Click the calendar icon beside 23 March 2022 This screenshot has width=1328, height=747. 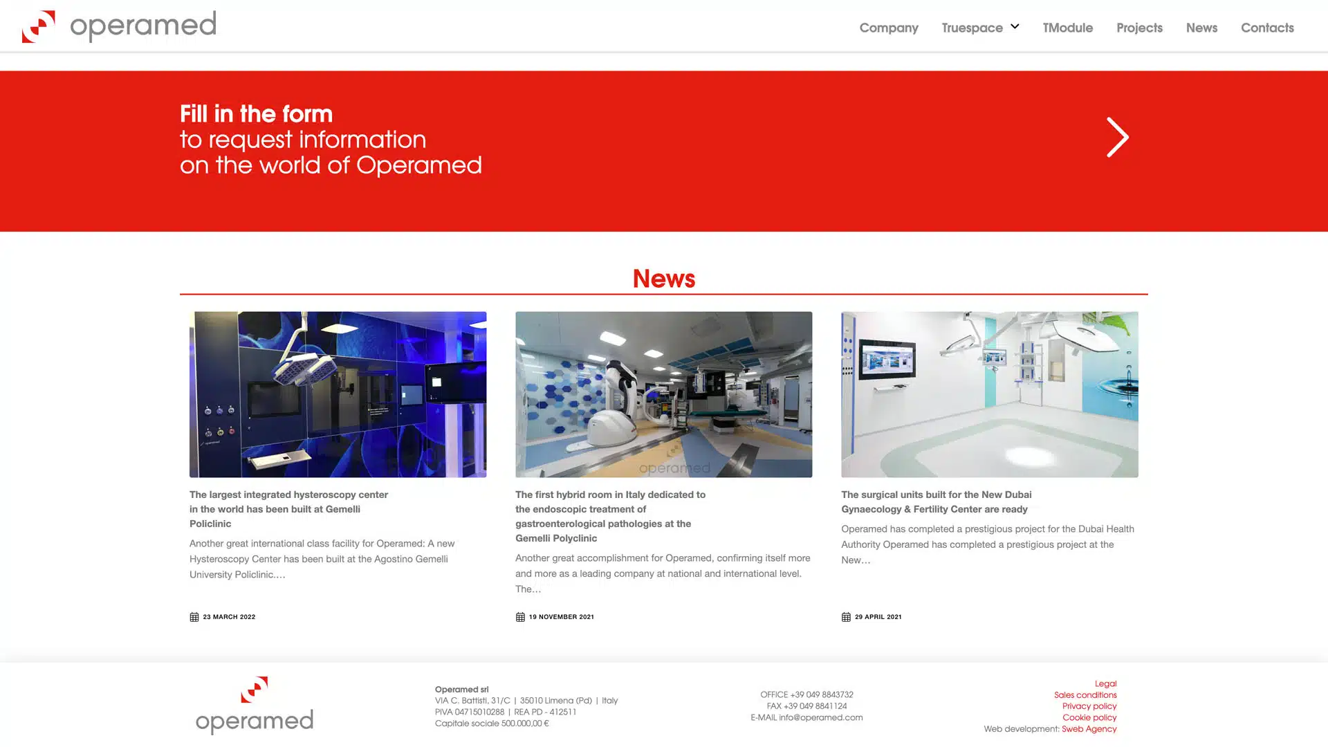click(x=194, y=617)
